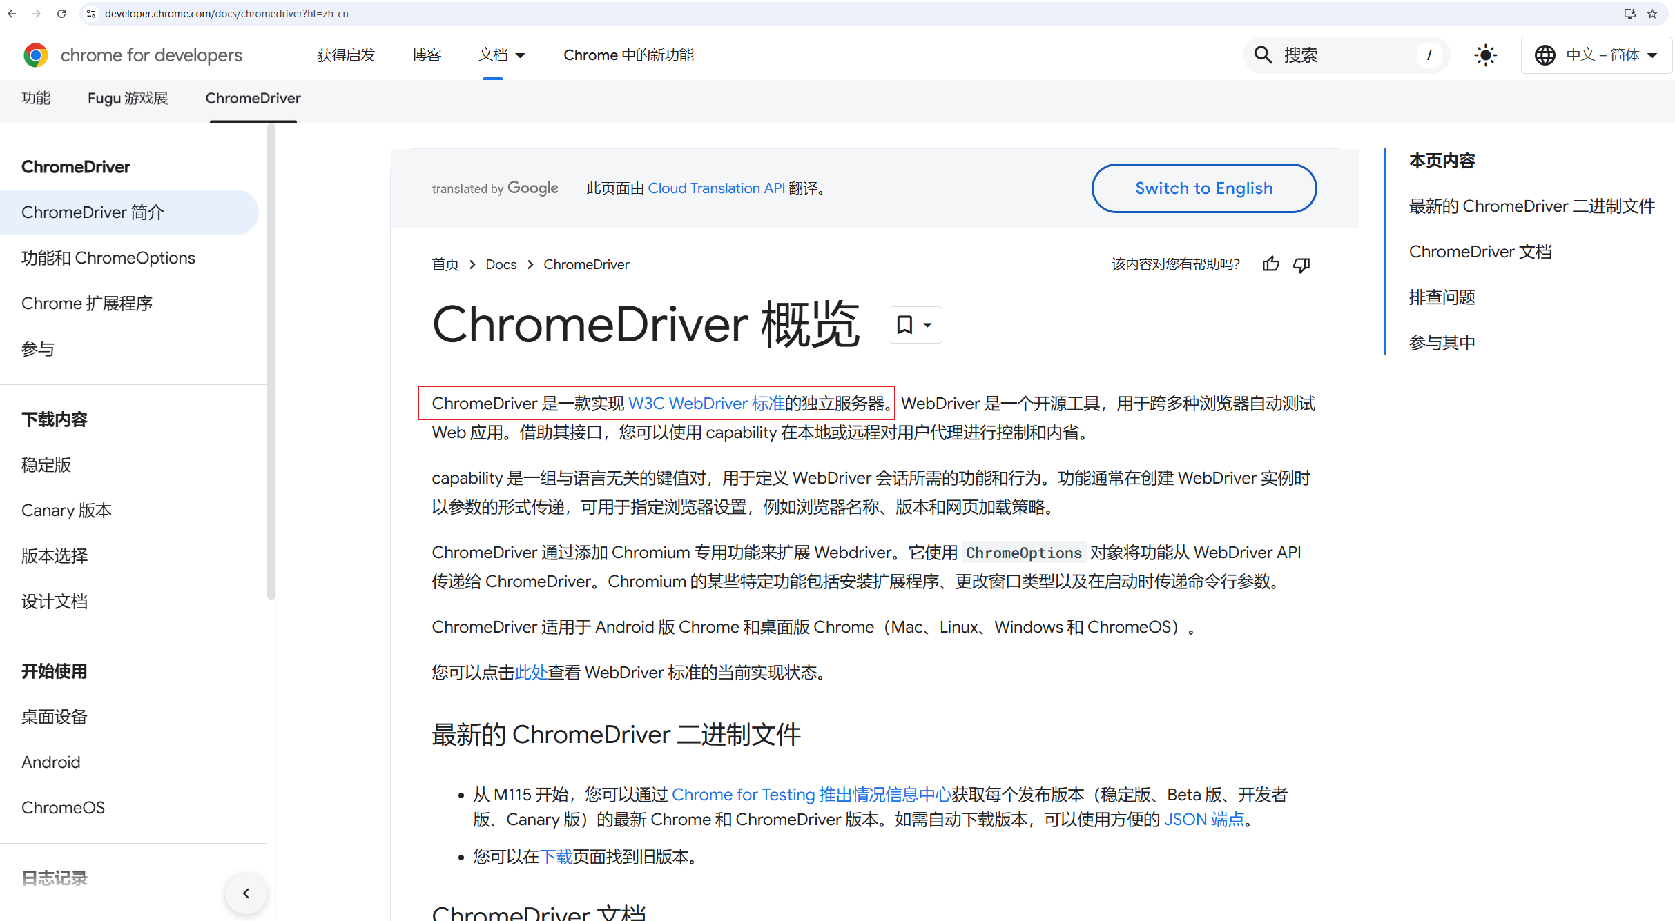This screenshot has width=1675, height=921.
Task: Open 功能和 ChromeOptions in the sidebar
Action: [x=108, y=258]
